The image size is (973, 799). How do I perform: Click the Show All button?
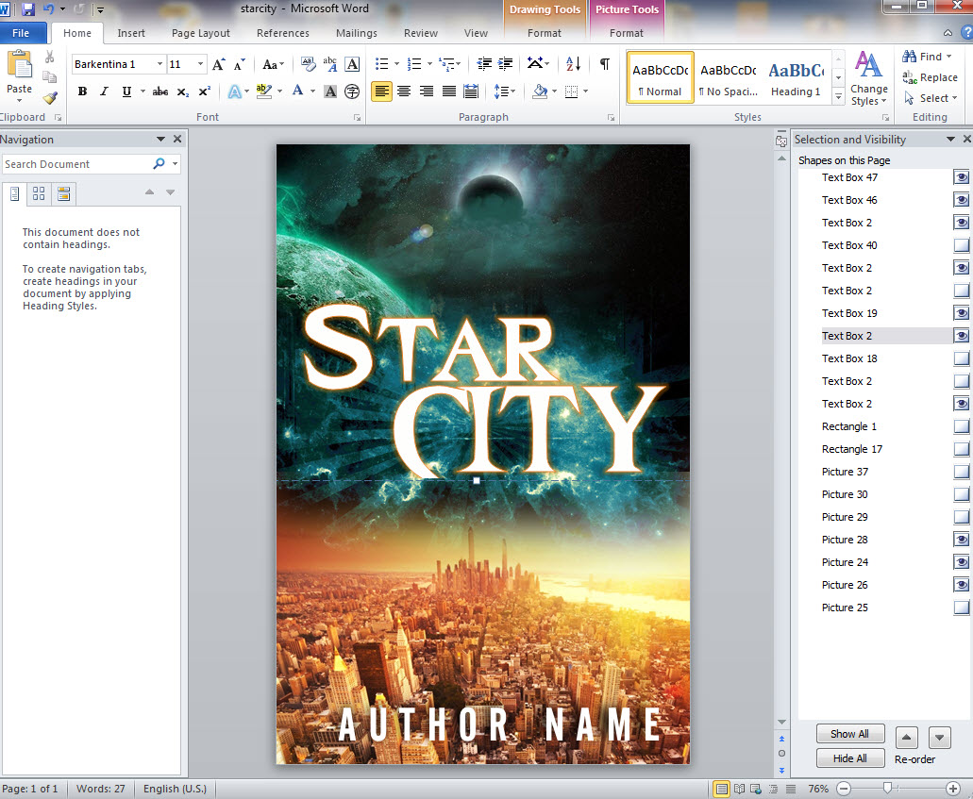849,734
